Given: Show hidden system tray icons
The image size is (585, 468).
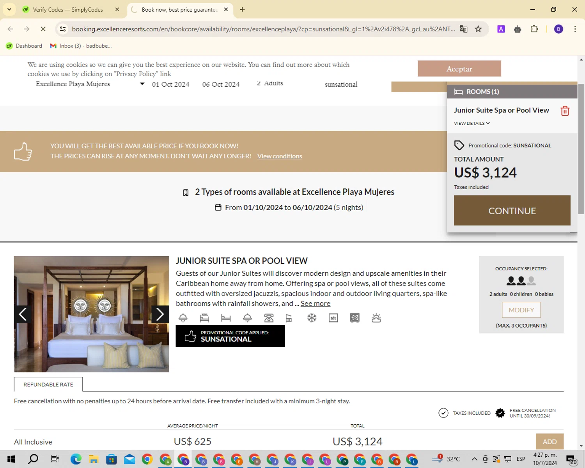Looking at the screenshot, I should point(474,459).
